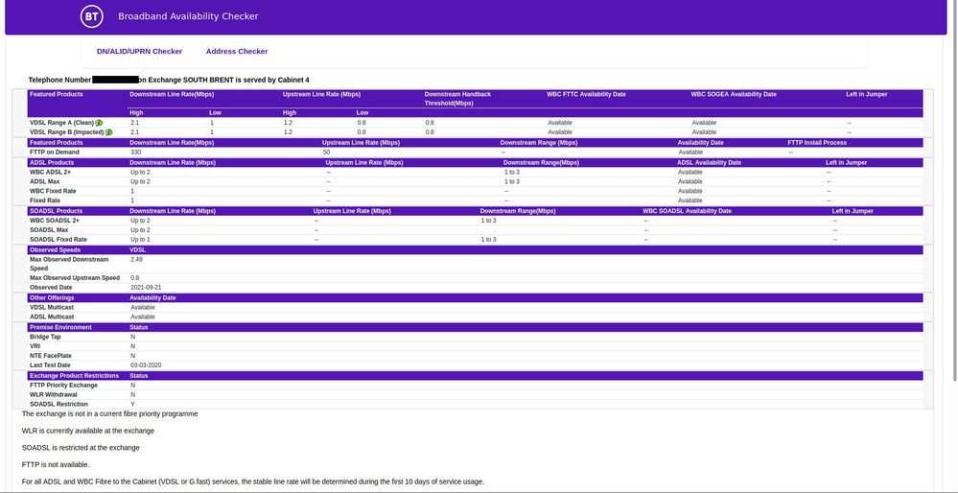The height and width of the screenshot is (493, 958).
Task: Click the Last Test Date value 03-03-2020
Action: (x=146, y=365)
